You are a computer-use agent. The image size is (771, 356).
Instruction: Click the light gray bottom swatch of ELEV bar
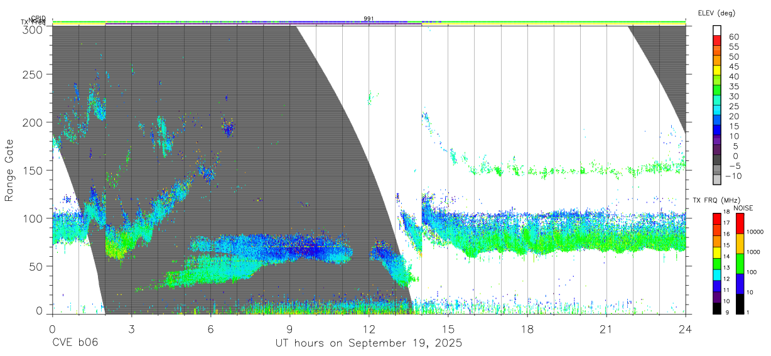tap(716, 180)
